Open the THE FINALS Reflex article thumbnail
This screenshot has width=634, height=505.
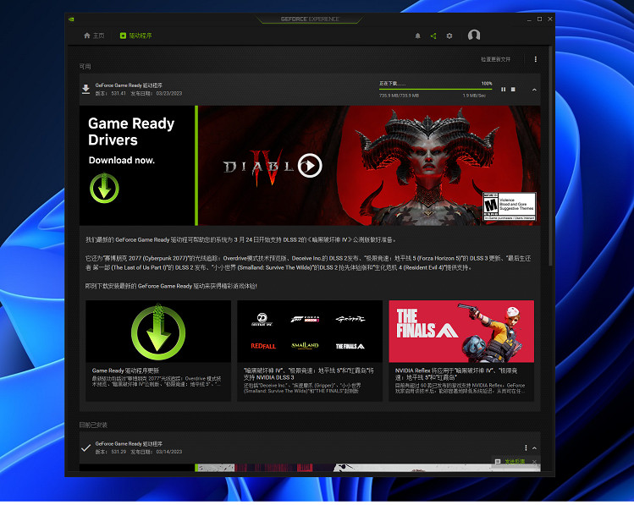(461, 331)
